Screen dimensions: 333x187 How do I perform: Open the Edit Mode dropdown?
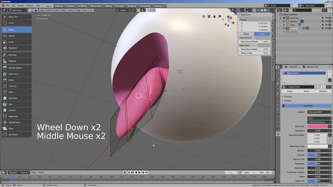click(x=17, y=10)
